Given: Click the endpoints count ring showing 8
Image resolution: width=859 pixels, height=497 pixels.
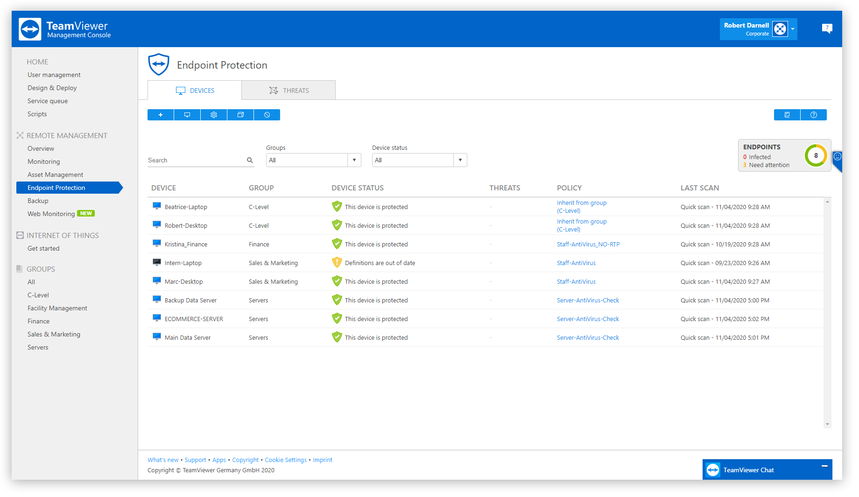Looking at the screenshot, I should pyautogui.click(x=816, y=156).
